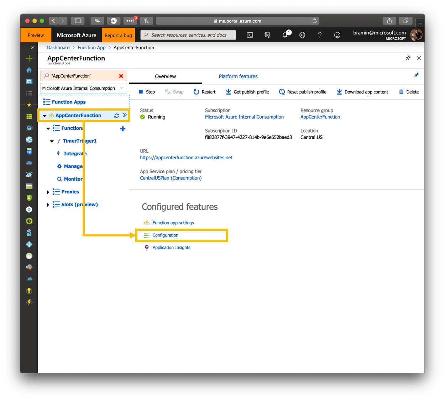Click Download app content
This screenshot has width=445, height=400.
(362, 92)
